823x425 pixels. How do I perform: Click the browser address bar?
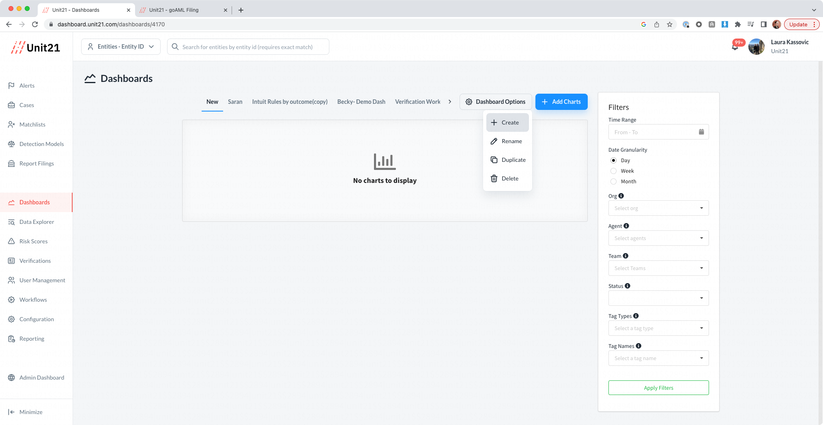pyautogui.click(x=341, y=24)
